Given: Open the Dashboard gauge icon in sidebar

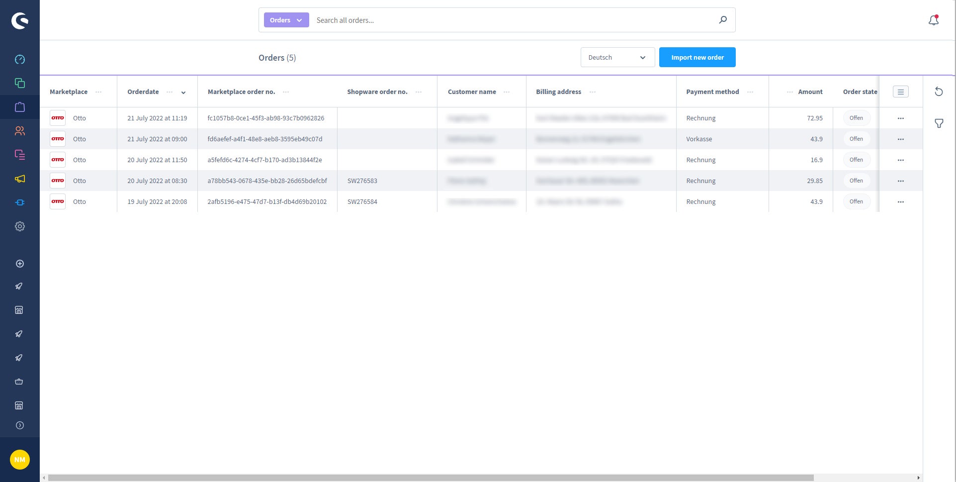Looking at the screenshot, I should coord(20,59).
